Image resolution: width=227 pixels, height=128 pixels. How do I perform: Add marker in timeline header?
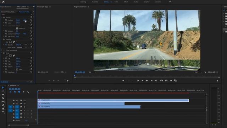pos(24,92)
